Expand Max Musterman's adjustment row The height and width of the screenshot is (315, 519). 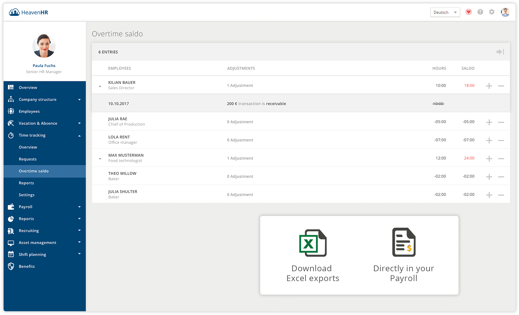100,159
